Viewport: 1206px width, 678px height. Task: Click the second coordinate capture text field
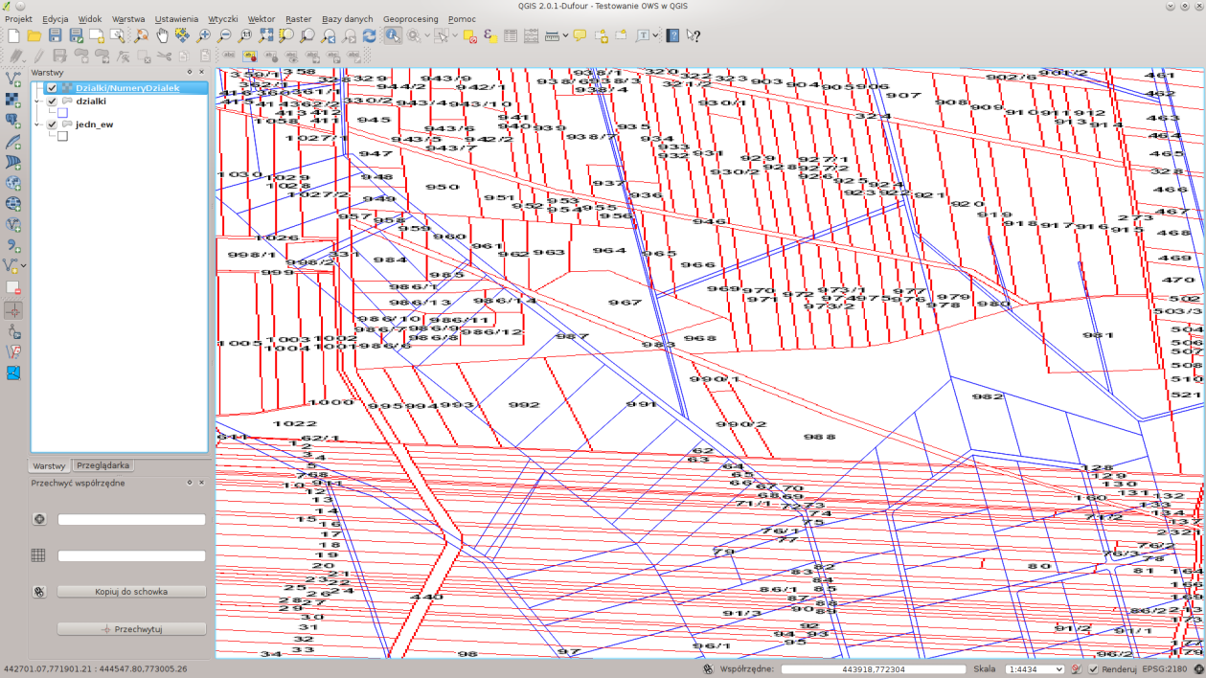pos(132,555)
